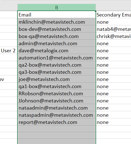Select the User 2 cell

pos(9,50)
